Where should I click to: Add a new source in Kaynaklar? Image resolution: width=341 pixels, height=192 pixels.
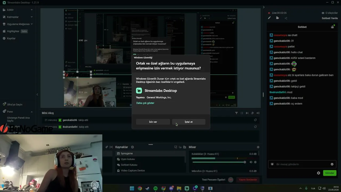pyautogui.click(x=132, y=147)
